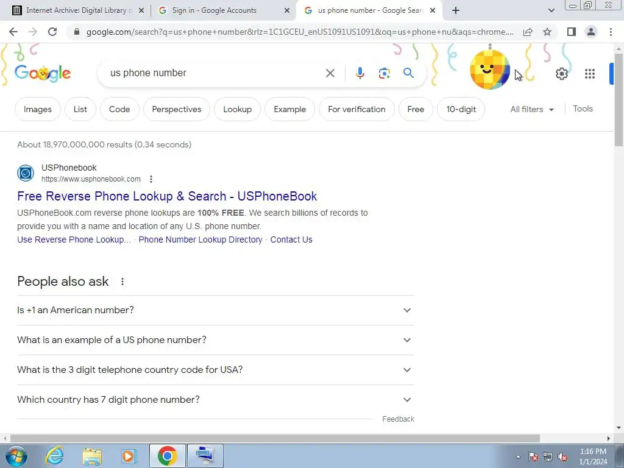Open the Google apps grid
Image resolution: width=624 pixels, height=468 pixels.
click(590, 74)
